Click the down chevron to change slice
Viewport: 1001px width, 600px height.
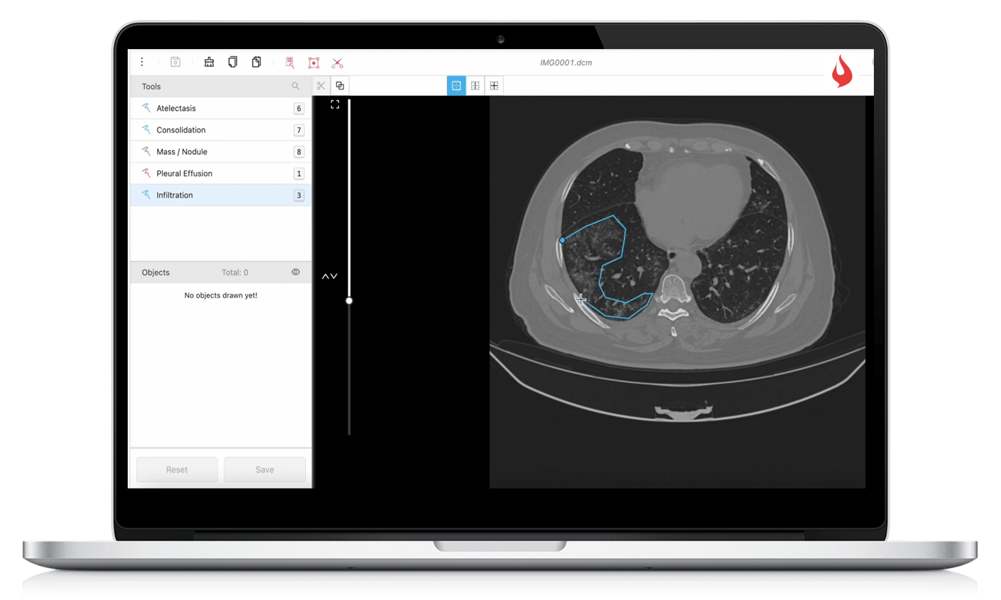pyautogui.click(x=334, y=275)
